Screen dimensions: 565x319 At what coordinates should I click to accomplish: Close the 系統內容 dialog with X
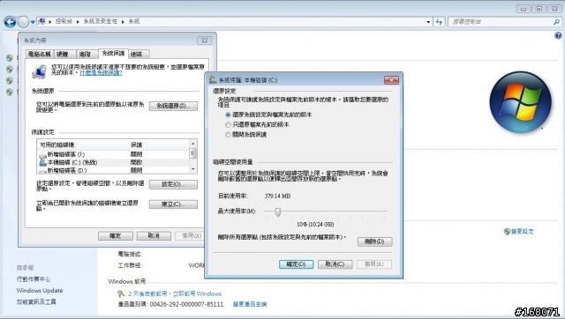(204, 41)
